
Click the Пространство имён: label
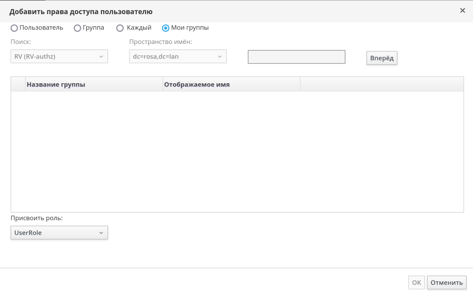click(x=160, y=42)
